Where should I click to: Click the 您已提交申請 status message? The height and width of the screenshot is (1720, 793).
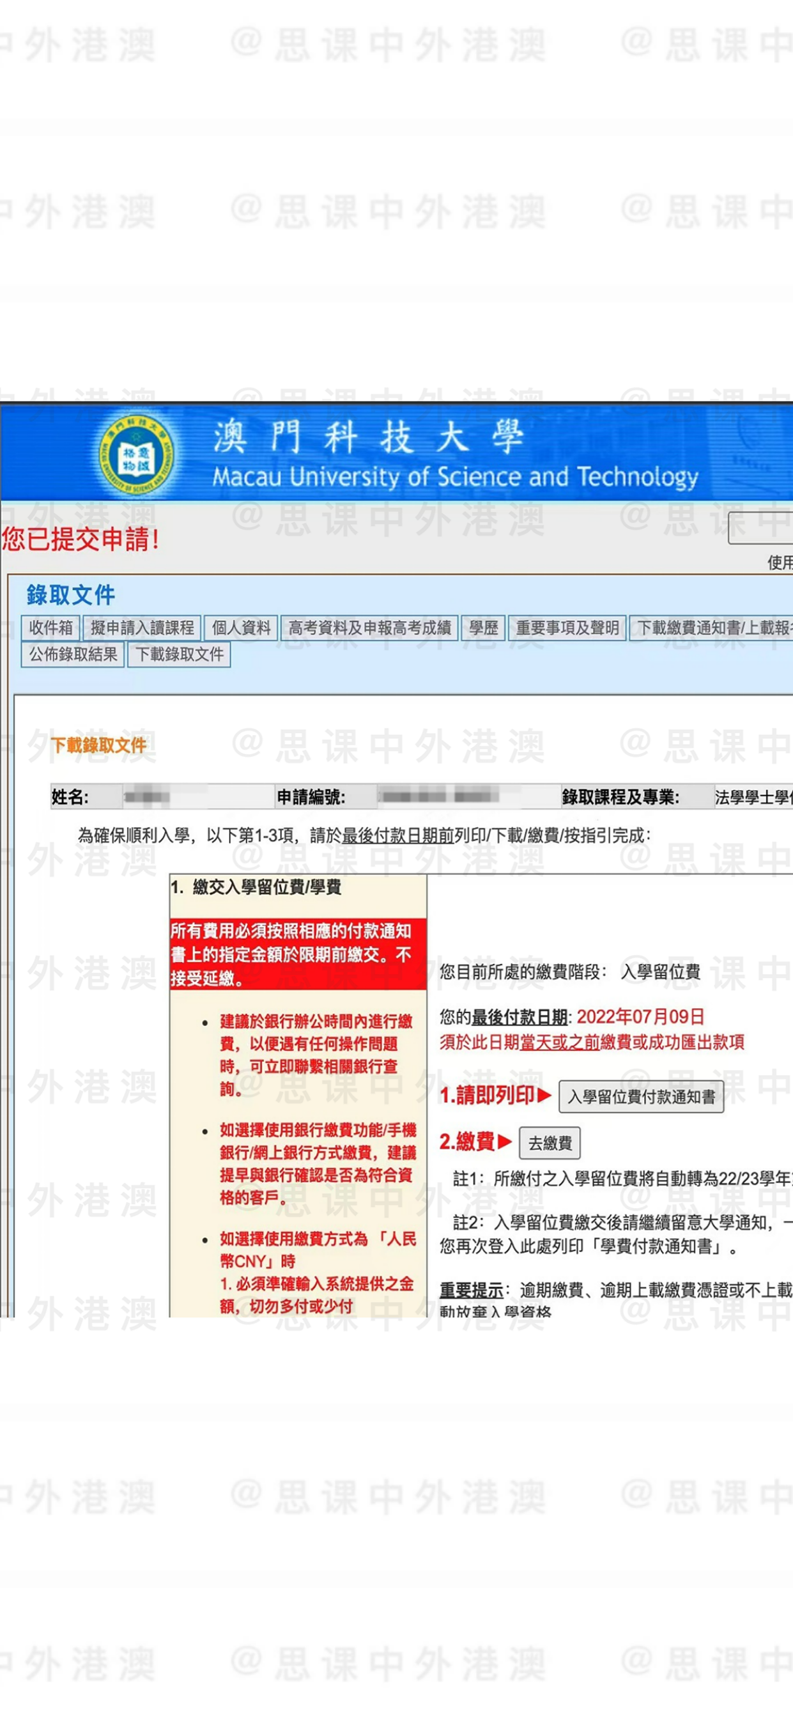point(81,539)
